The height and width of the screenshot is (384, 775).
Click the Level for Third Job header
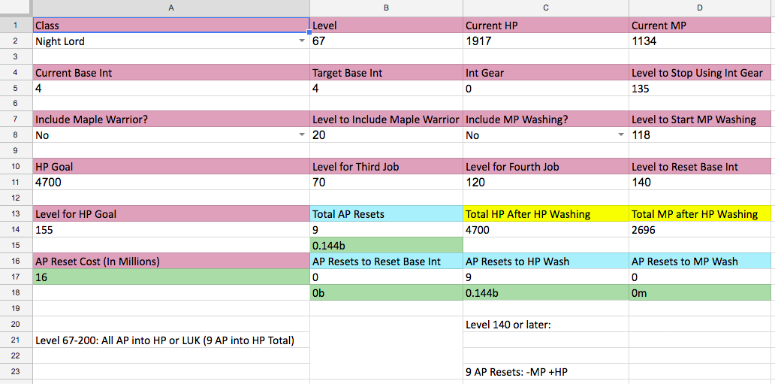[387, 167]
